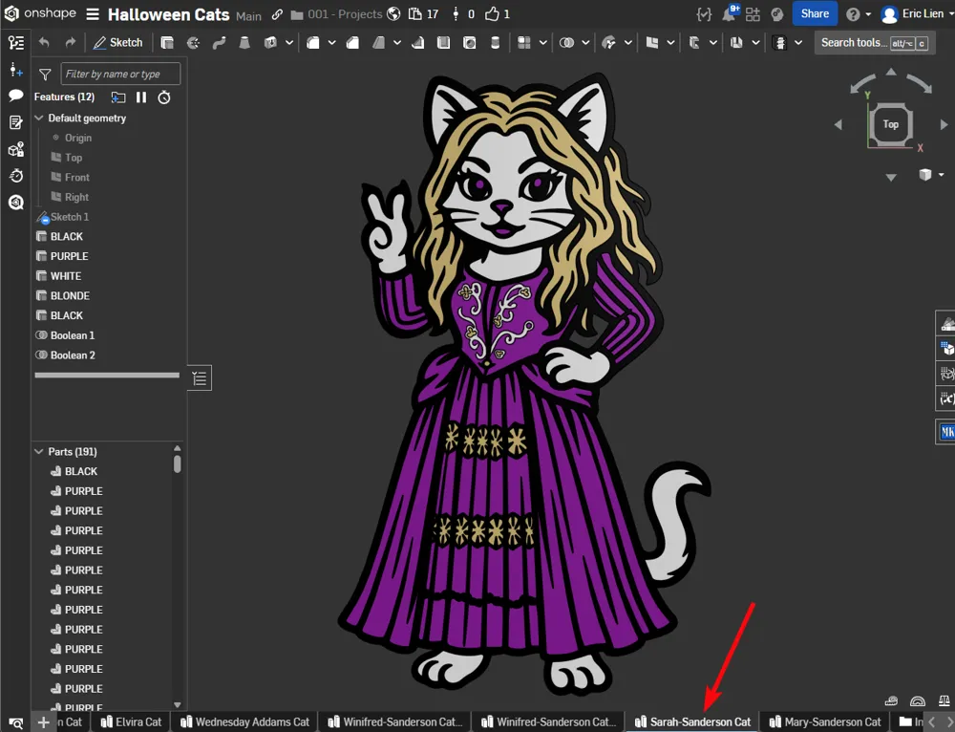Screen dimensions: 955x732
Task: Select the Chamfer tool
Action: [352, 43]
